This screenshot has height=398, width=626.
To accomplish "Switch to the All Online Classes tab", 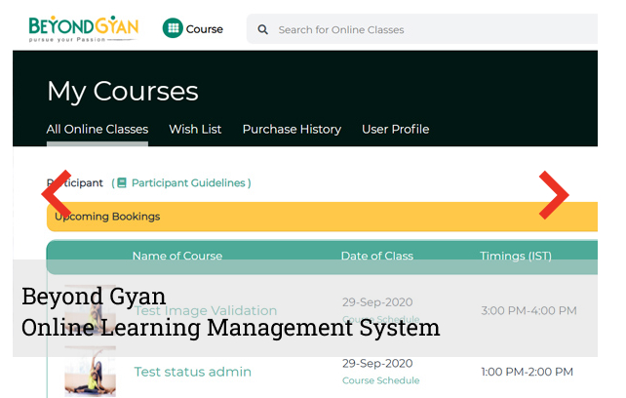I will [98, 129].
